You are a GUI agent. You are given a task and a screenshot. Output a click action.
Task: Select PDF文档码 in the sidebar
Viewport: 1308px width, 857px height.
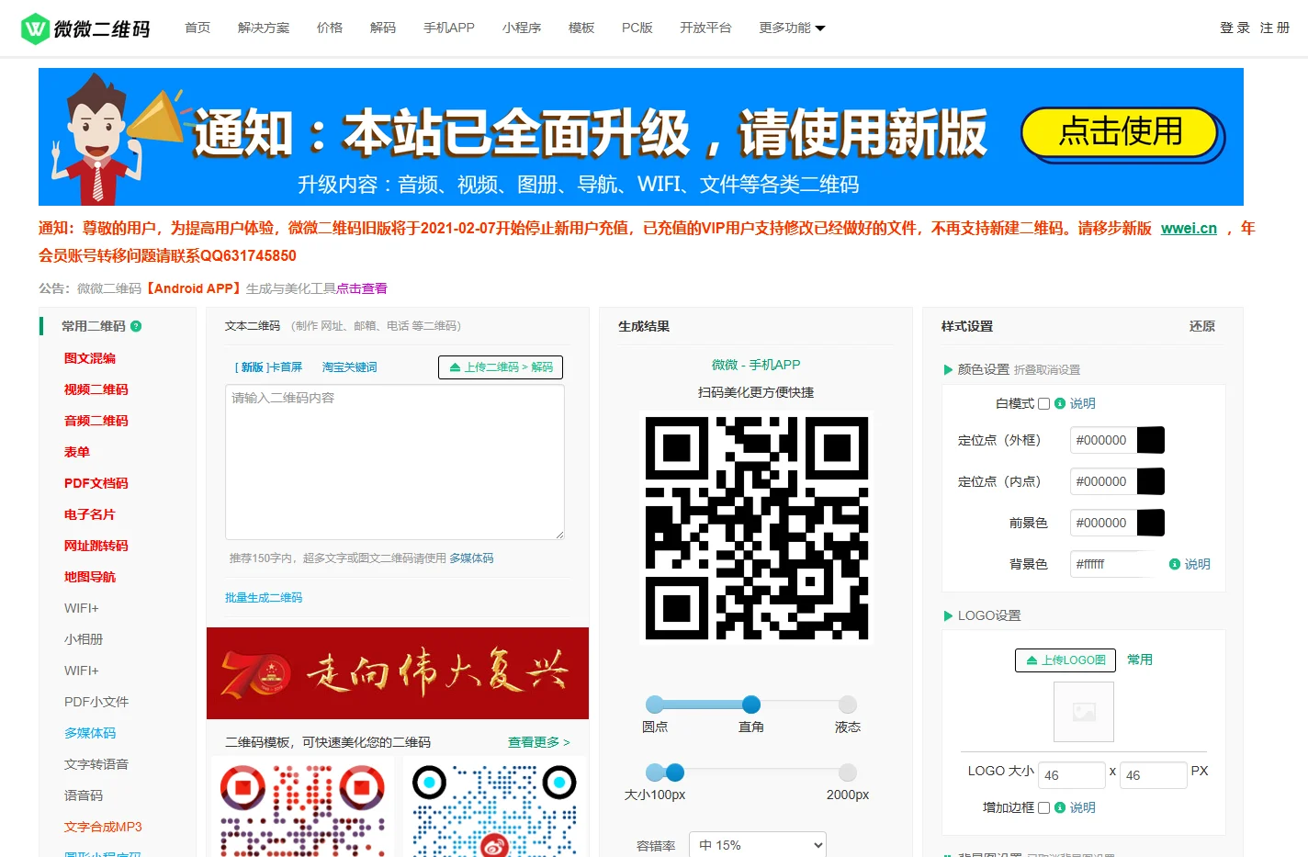(x=96, y=483)
